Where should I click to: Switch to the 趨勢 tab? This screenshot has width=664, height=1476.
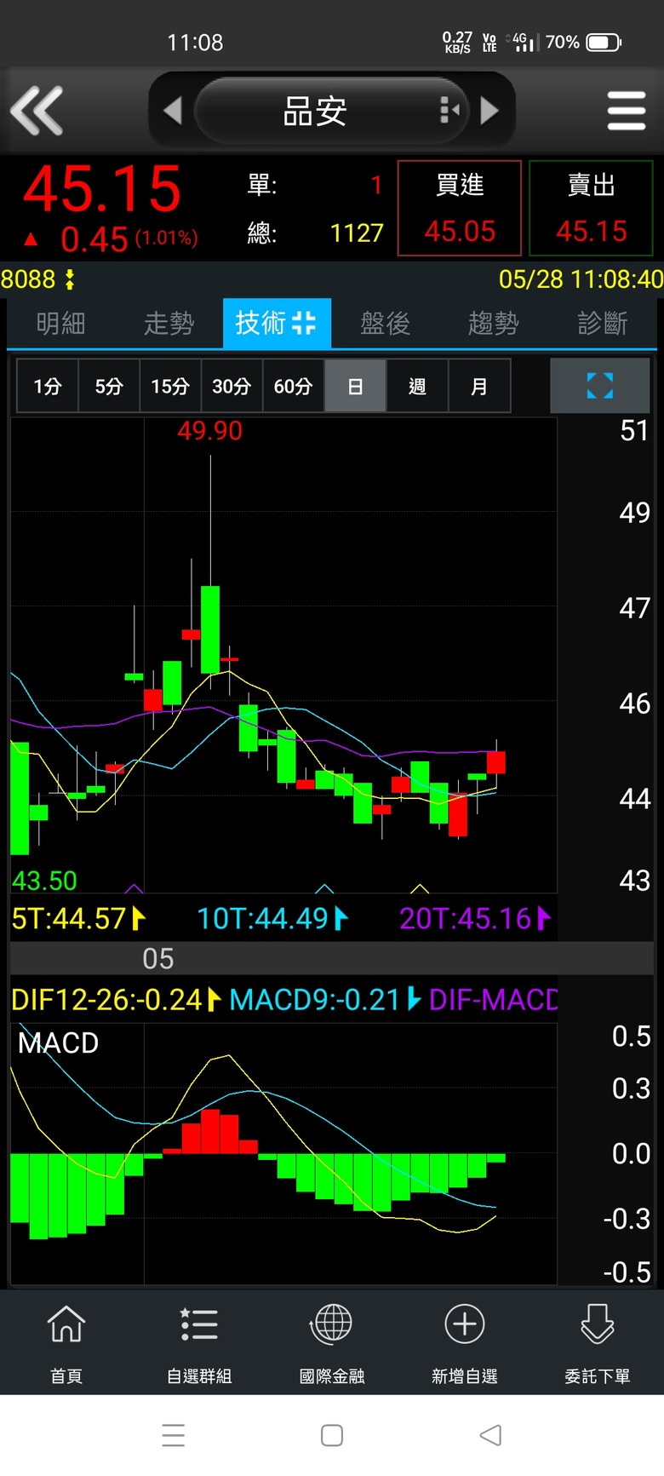[493, 323]
